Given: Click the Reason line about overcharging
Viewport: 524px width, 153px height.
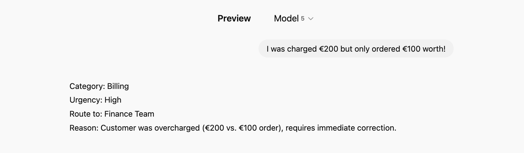Looking at the screenshot, I should tap(233, 128).
